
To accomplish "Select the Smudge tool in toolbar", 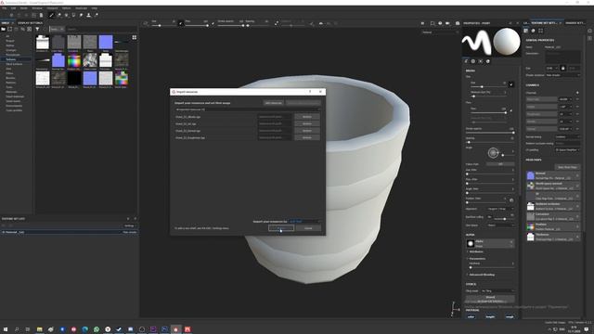I will point(81,15).
